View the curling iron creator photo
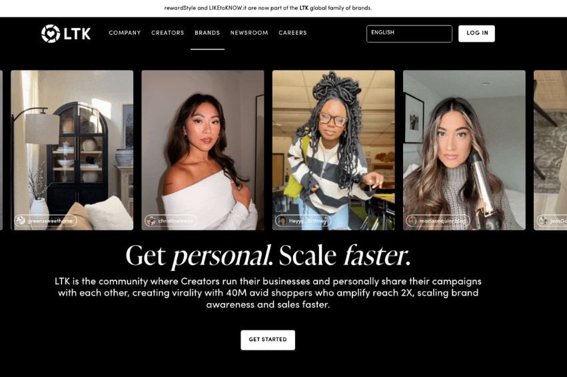This screenshot has width=567, height=377. 464,150
